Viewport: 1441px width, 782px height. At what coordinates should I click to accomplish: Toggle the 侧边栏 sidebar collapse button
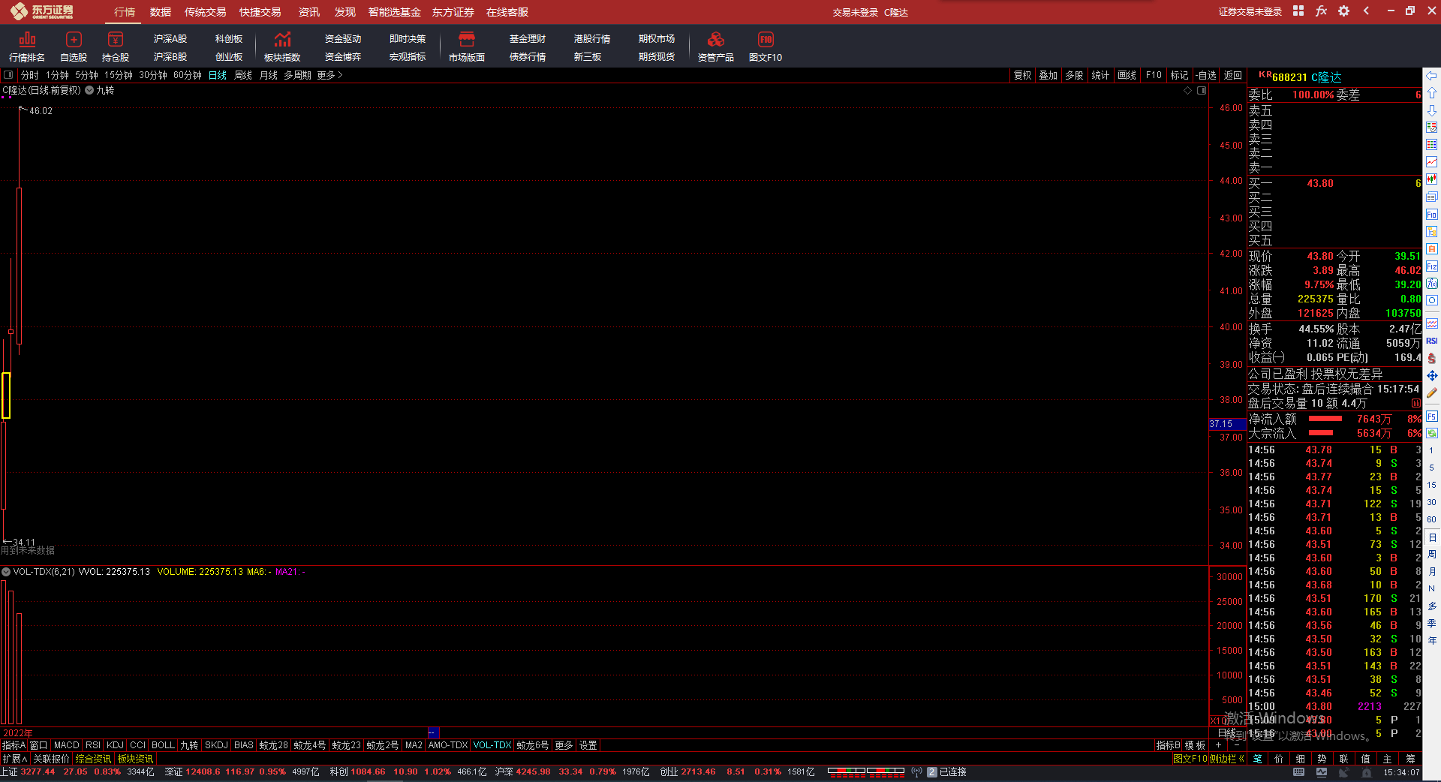pyautogui.click(x=1227, y=759)
